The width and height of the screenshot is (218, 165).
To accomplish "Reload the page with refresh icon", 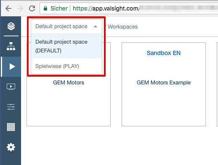I will tap(32, 8).
